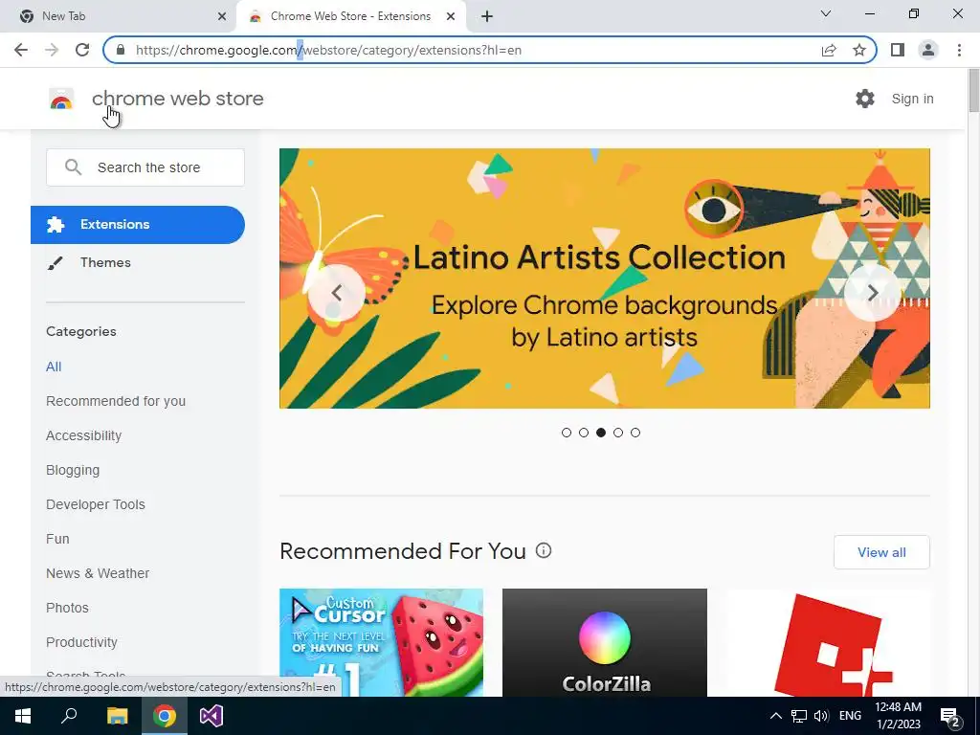
Task: Open the Blogging category
Action: click(73, 470)
